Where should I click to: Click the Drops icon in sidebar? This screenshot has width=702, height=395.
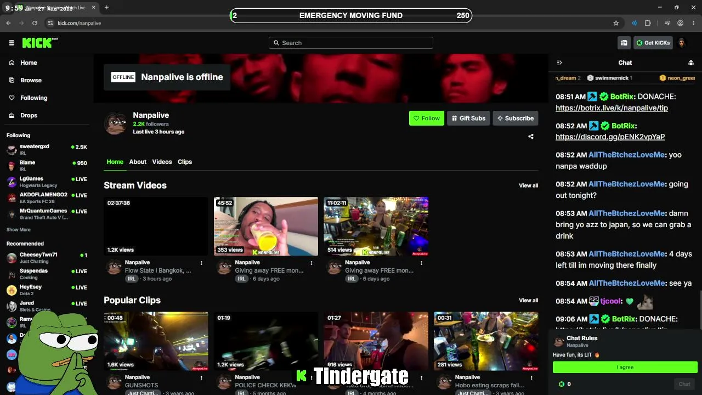[x=12, y=115]
